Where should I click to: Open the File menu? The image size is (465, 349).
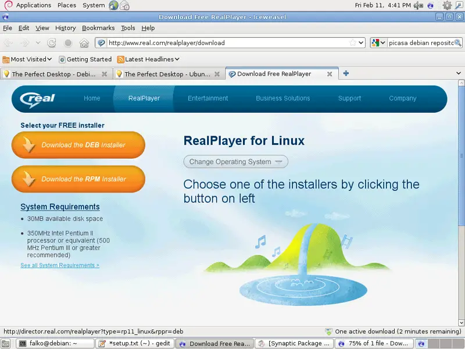8,28
